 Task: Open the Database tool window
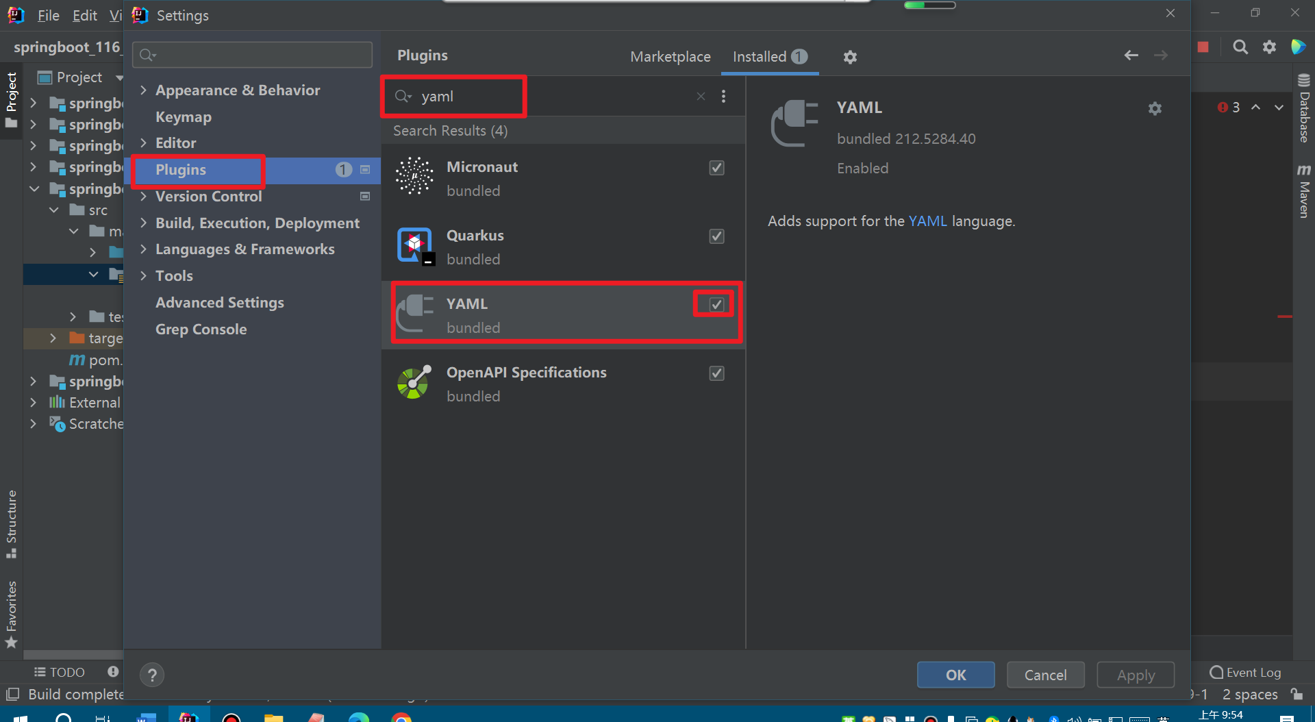(1304, 108)
